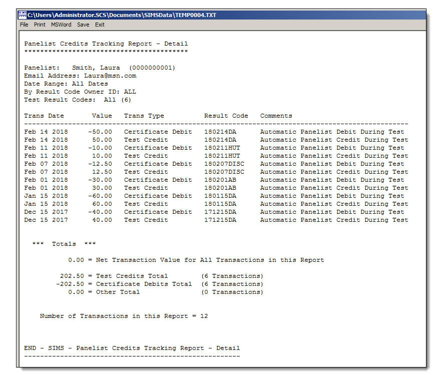Select the email address Laura@msn.com

point(110,76)
